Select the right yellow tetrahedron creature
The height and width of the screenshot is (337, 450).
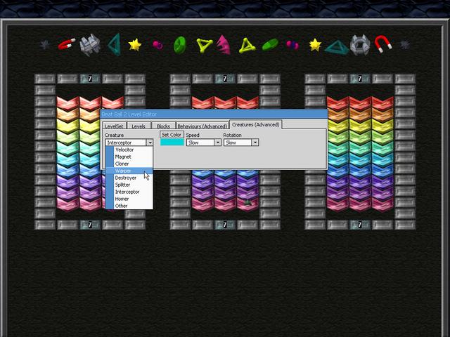[x=247, y=46]
